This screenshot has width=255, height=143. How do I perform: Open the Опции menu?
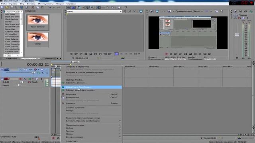(60, 4)
